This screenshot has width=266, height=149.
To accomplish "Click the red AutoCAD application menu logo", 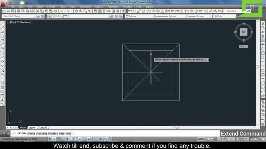I will pyautogui.click(x=3, y=4).
